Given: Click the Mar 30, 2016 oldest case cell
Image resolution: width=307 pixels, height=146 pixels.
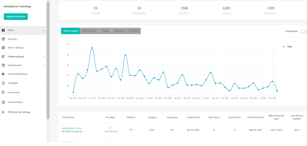Looking at the screenshot, I should tap(255, 130).
